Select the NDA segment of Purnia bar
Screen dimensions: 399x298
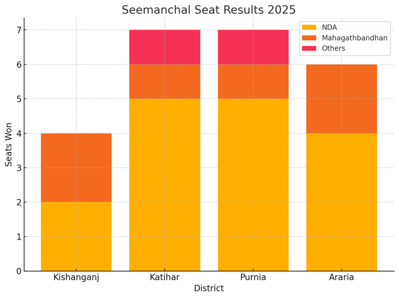pyautogui.click(x=253, y=185)
